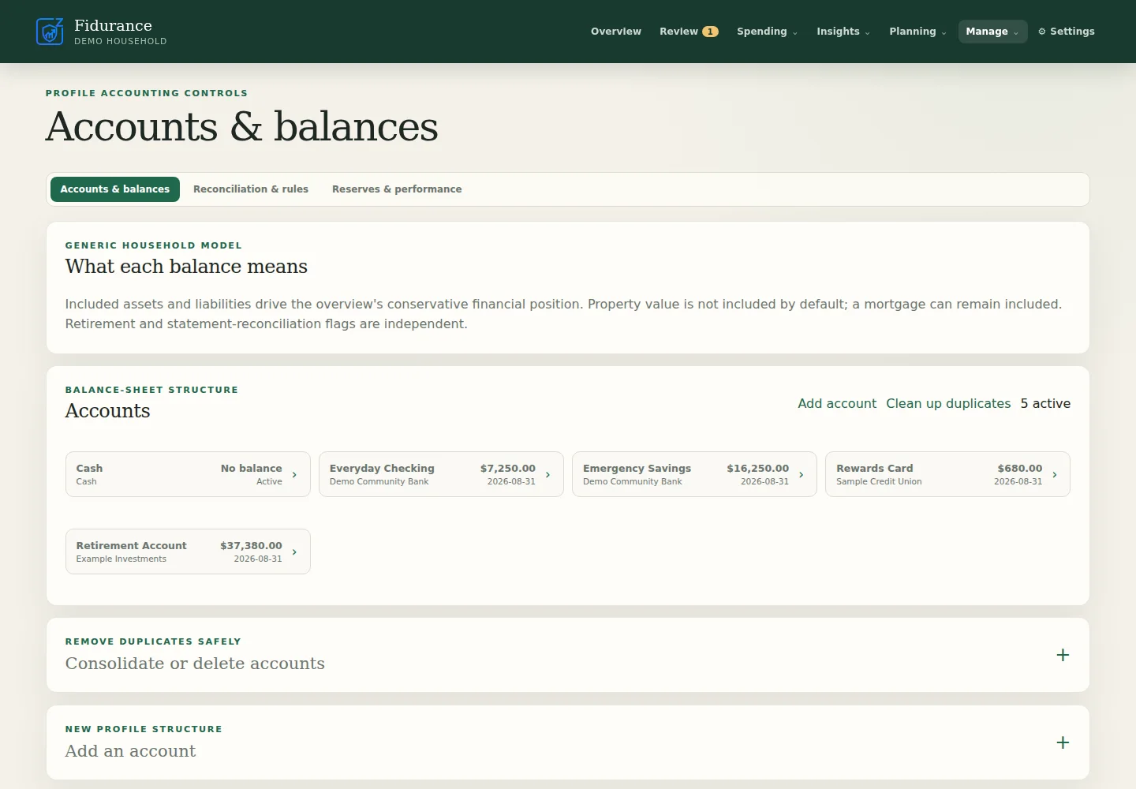Click the Example Investments text
The width and height of the screenshot is (1136, 789).
121,559
